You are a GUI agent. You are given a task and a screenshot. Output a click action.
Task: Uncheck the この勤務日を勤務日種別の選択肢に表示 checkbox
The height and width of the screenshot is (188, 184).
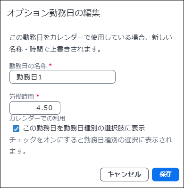[16, 128]
